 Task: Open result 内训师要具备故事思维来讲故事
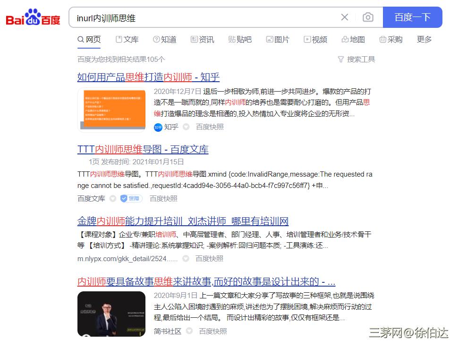(x=206, y=282)
